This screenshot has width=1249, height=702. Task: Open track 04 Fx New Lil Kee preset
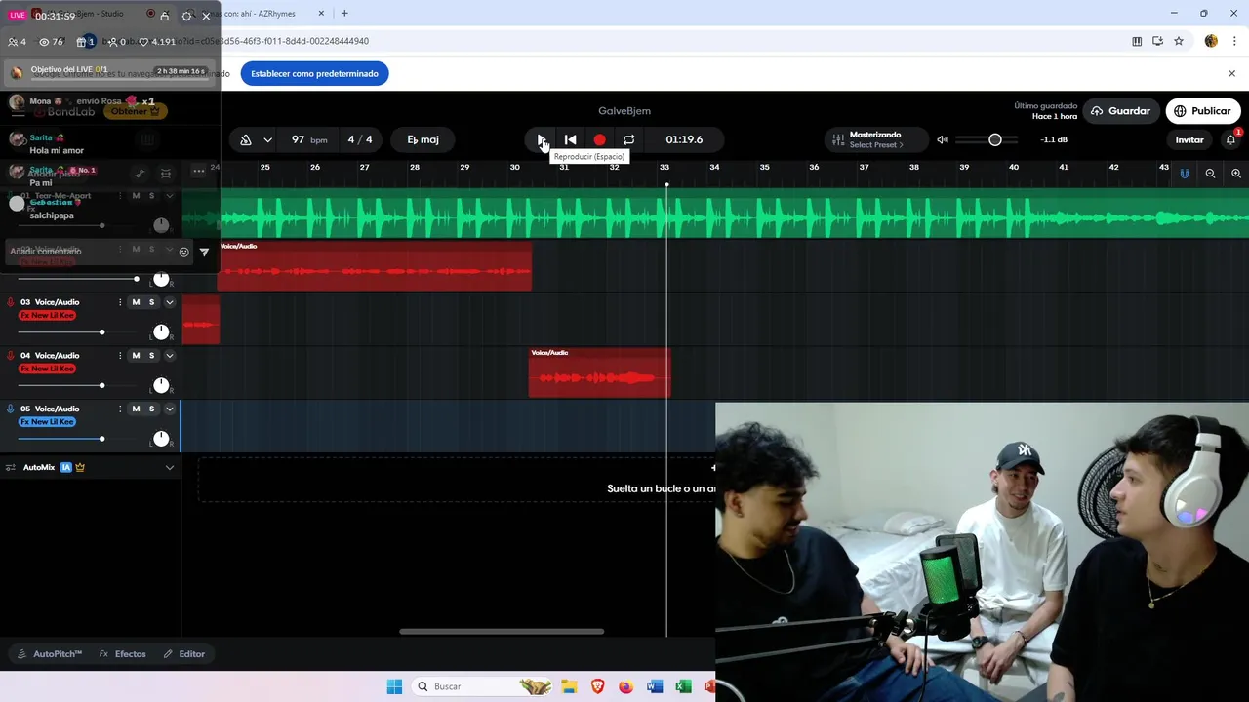(47, 369)
